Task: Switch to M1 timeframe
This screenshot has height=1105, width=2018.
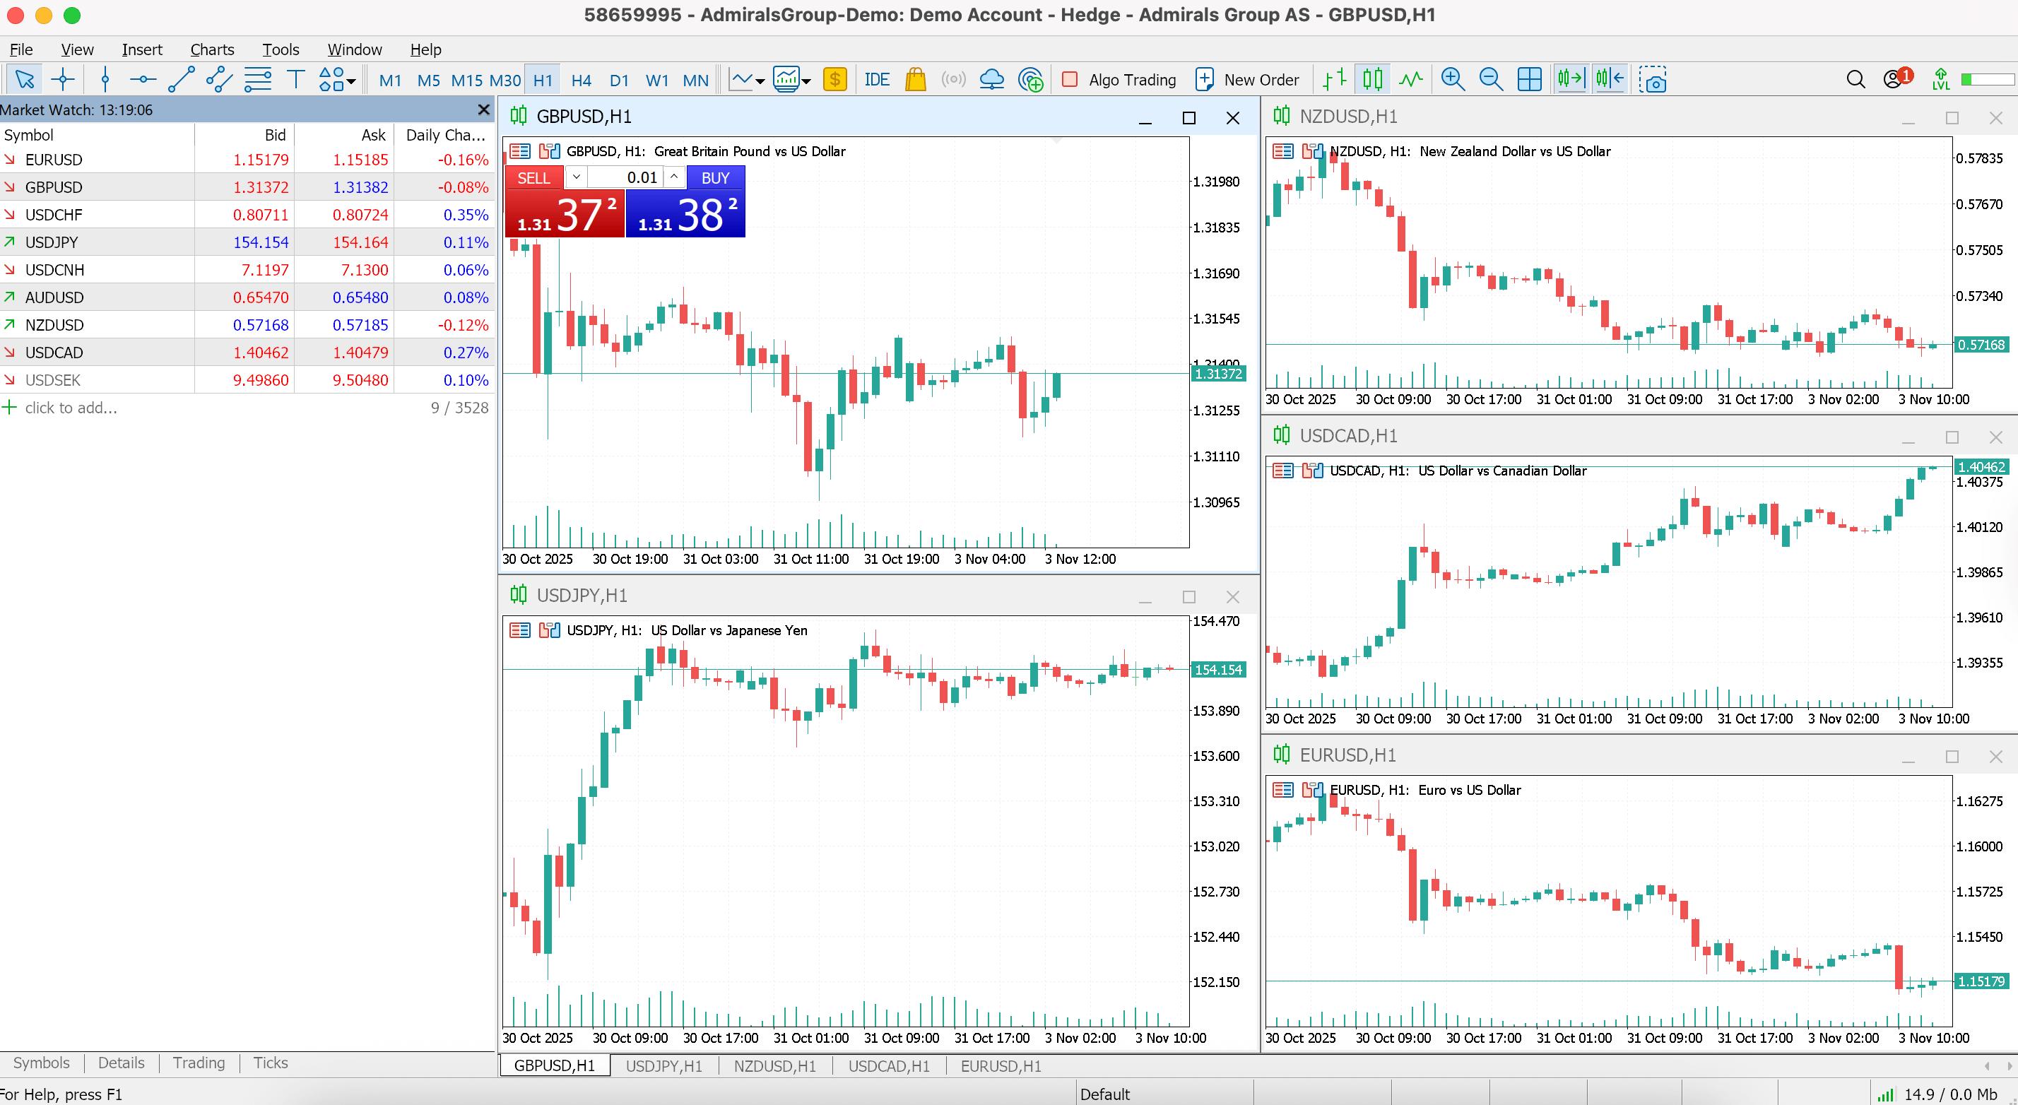Action: (x=390, y=80)
